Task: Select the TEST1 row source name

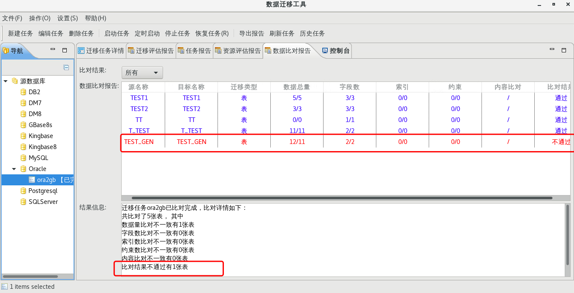Action: pos(139,98)
